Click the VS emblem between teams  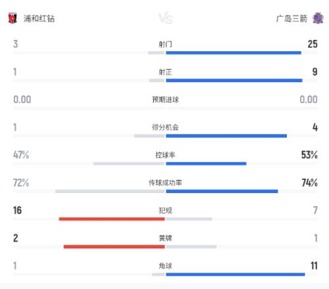coord(165,18)
